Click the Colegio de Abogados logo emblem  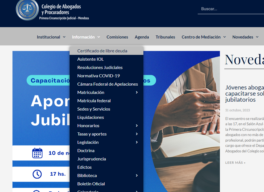pyautogui.click(x=27, y=10)
